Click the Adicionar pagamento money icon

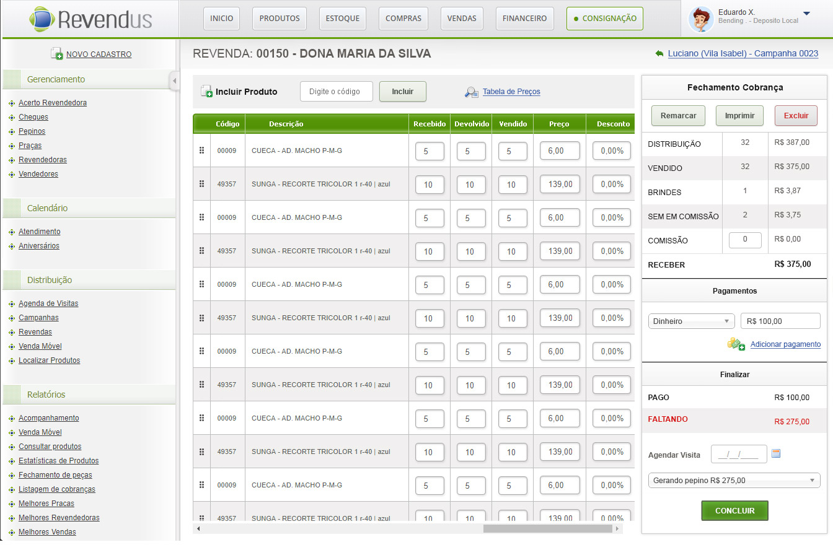click(x=736, y=344)
